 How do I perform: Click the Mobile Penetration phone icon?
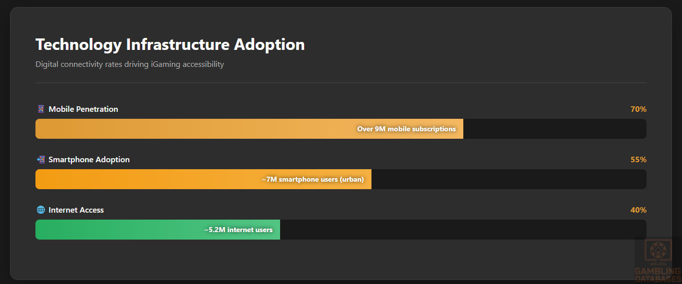click(41, 109)
